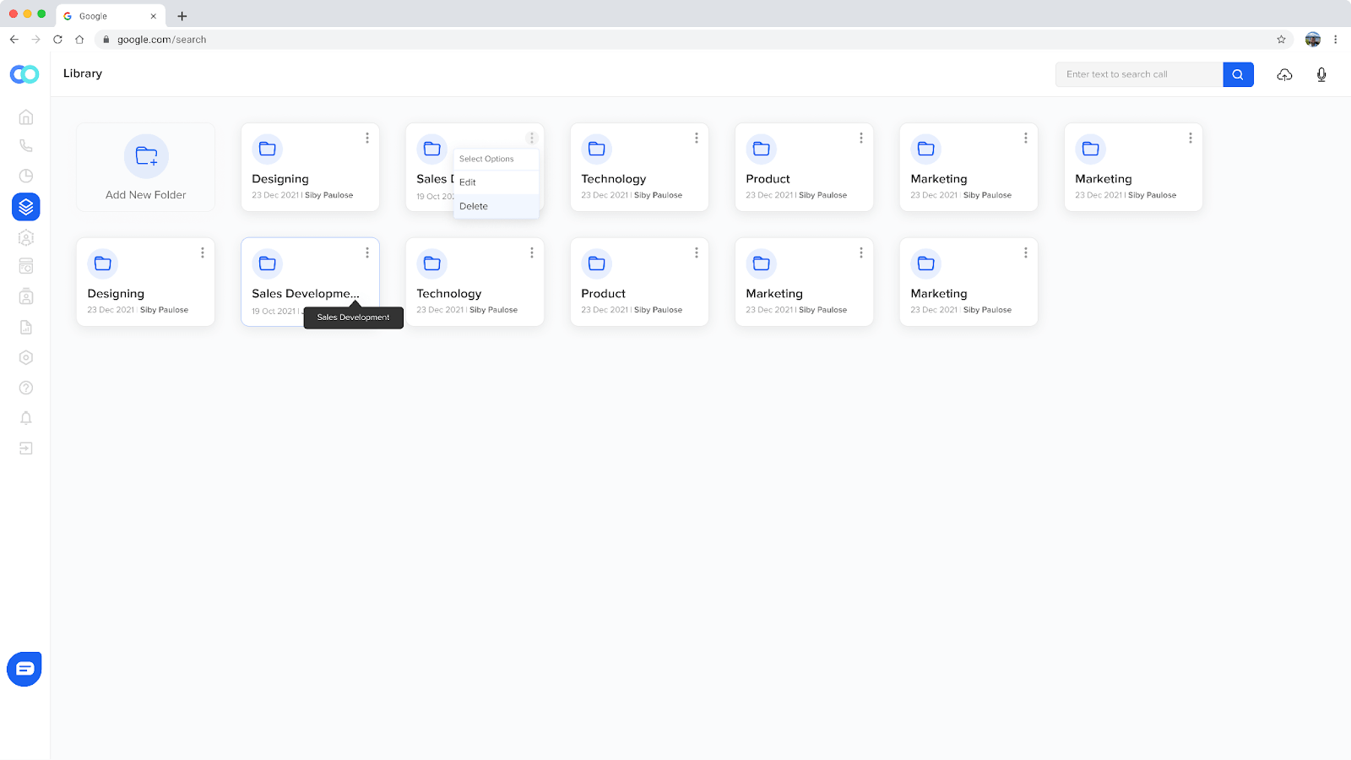
Task: Toggle the bookmark star in the address bar
Action: [x=1282, y=39]
